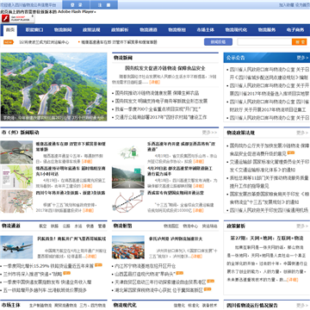Click the Get Adobe Flash Player badge
This screenshot has width=310, height=310.
point(17,18)
